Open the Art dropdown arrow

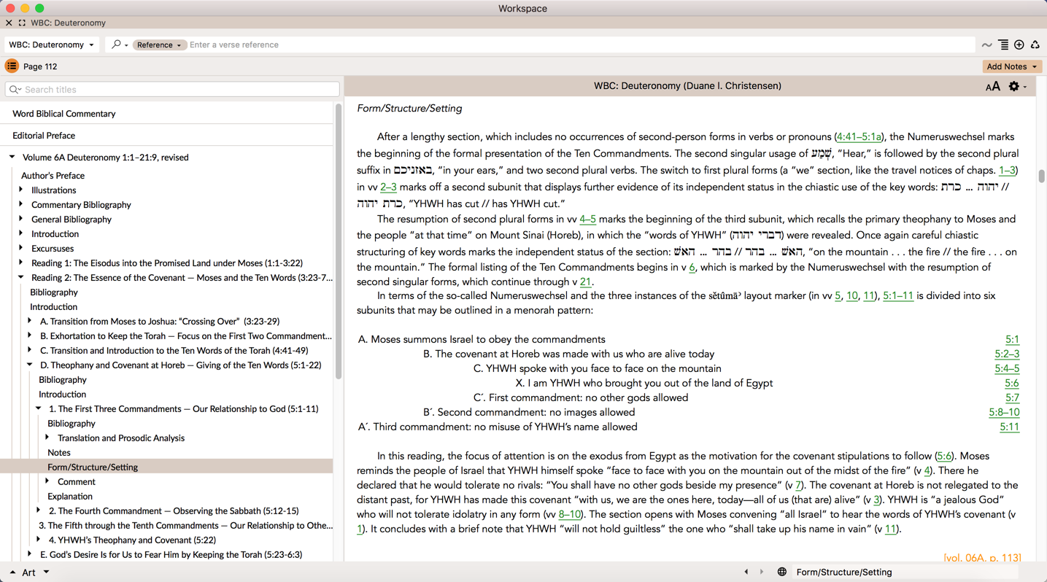47,573
